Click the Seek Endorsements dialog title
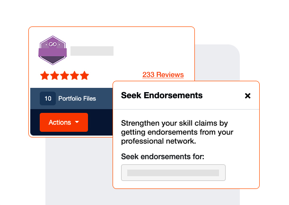Image resolution: width=289 pixels, height=205 pixels. coord(162,95)
